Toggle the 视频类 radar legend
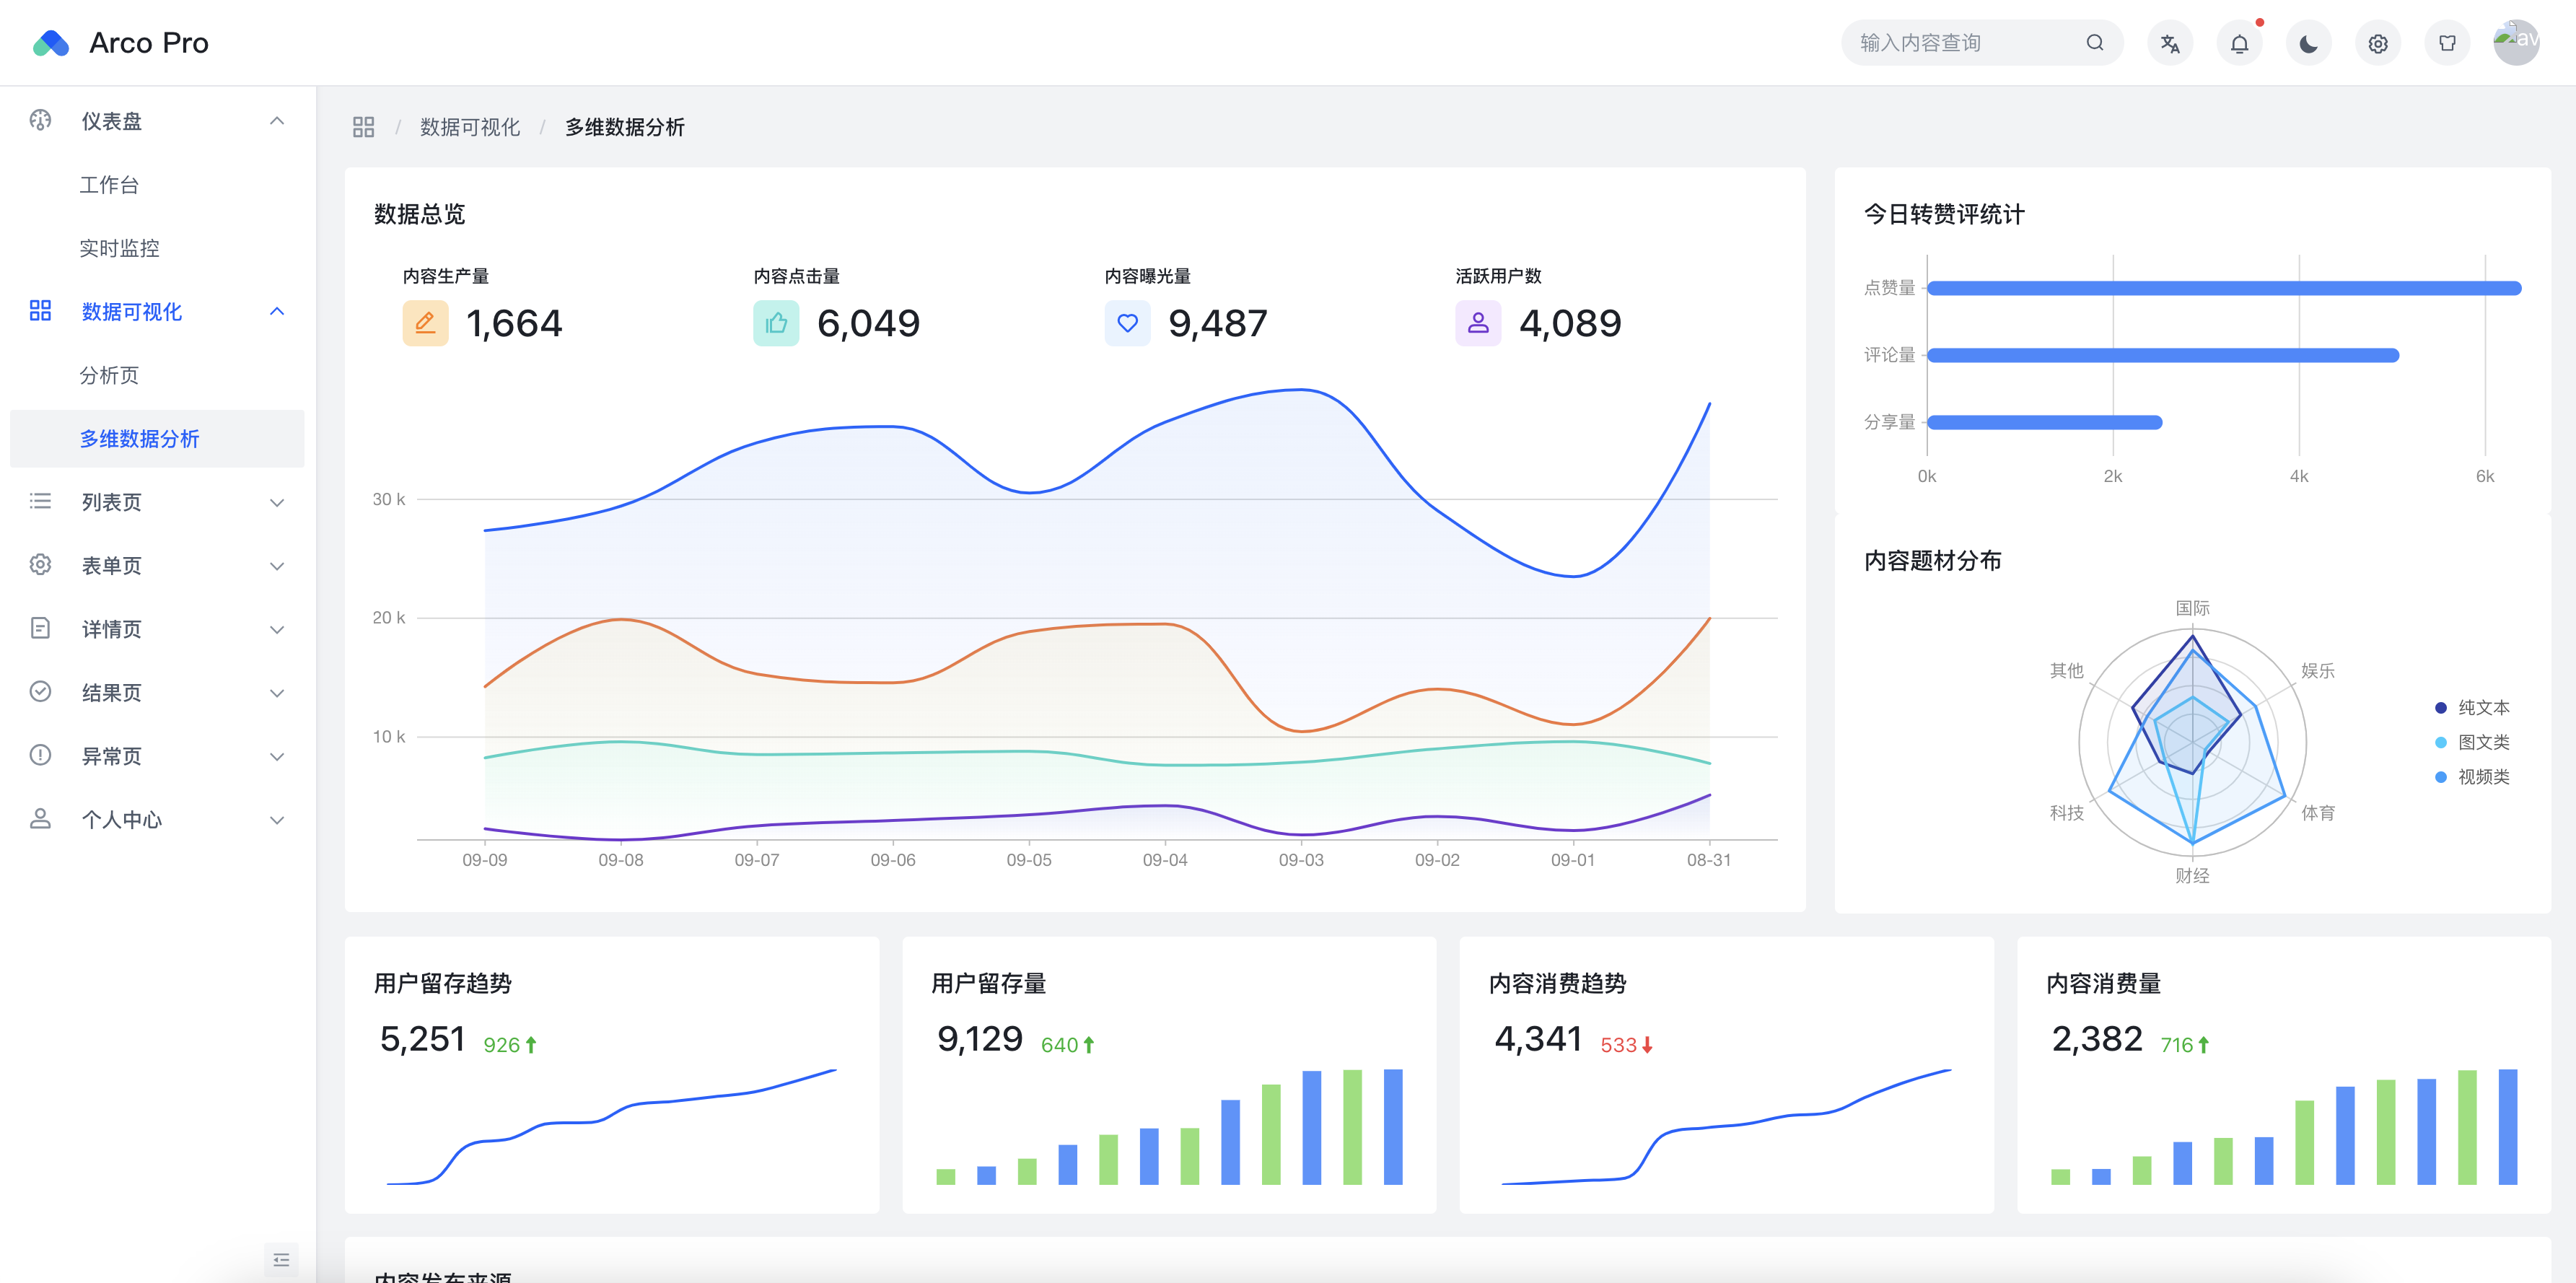The image size is (2576, 1283). tap(2472, 777)
